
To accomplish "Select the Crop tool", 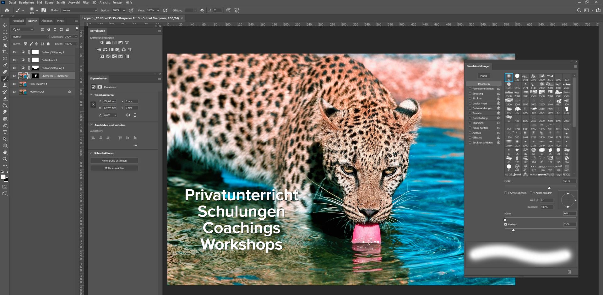I will coord(5,52).
